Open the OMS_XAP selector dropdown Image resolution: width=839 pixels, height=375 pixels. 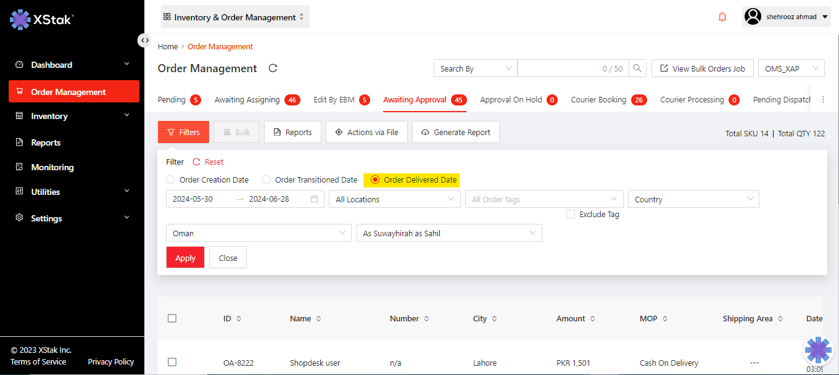click(x=791, y=68)
